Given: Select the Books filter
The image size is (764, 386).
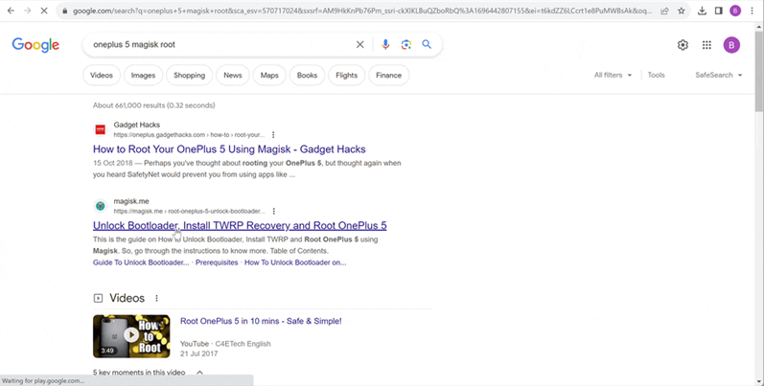Looking at the screenshot, I should coord(307,75).
